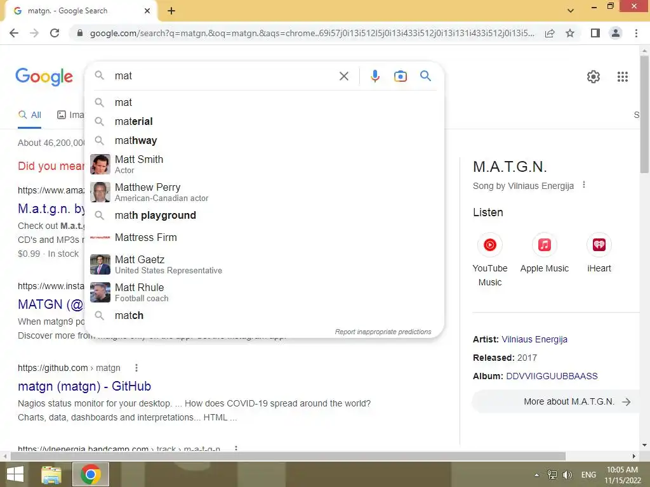Select 'math playground' suggestion
The image size is (650, 487).
(x=264, y=216)
